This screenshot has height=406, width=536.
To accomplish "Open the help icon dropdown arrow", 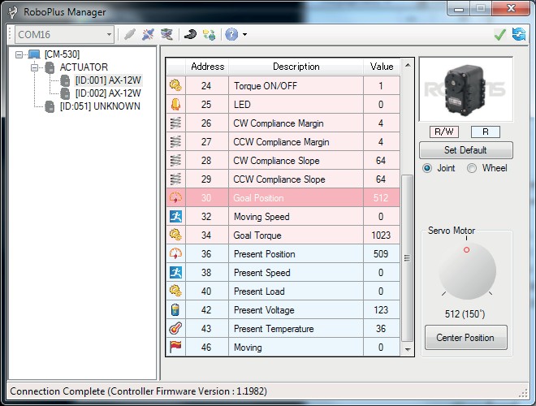I will [x=244, y=35].
